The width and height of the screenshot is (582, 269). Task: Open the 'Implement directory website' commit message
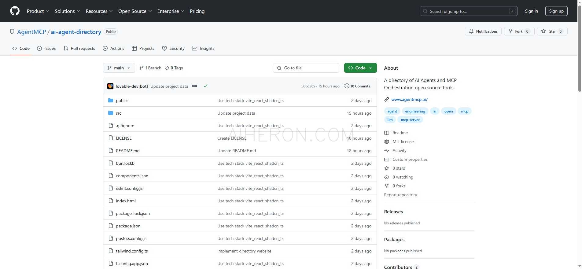244,251
